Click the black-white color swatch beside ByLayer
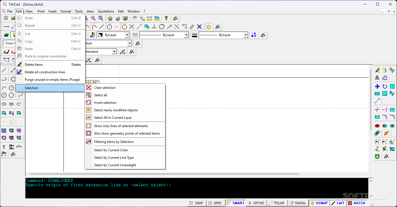Image resolution: width=397 pixels, height=207 pixels. tap(101, 35)
